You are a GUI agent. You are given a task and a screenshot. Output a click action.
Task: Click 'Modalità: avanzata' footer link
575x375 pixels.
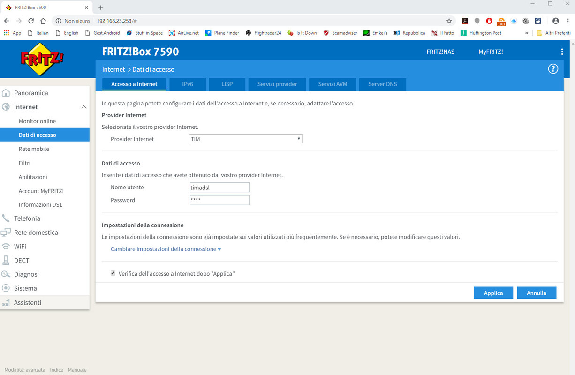(x=25, y=370)
